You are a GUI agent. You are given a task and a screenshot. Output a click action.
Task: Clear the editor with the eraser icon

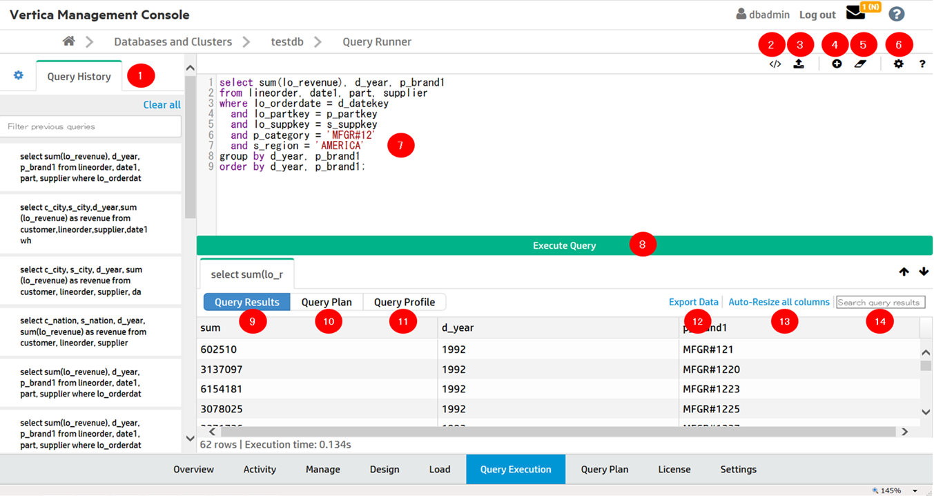coord(860,64)
